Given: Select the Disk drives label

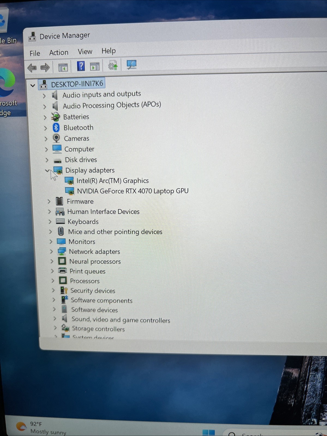Looking at the screenshot, I should [x=81, y=160].
